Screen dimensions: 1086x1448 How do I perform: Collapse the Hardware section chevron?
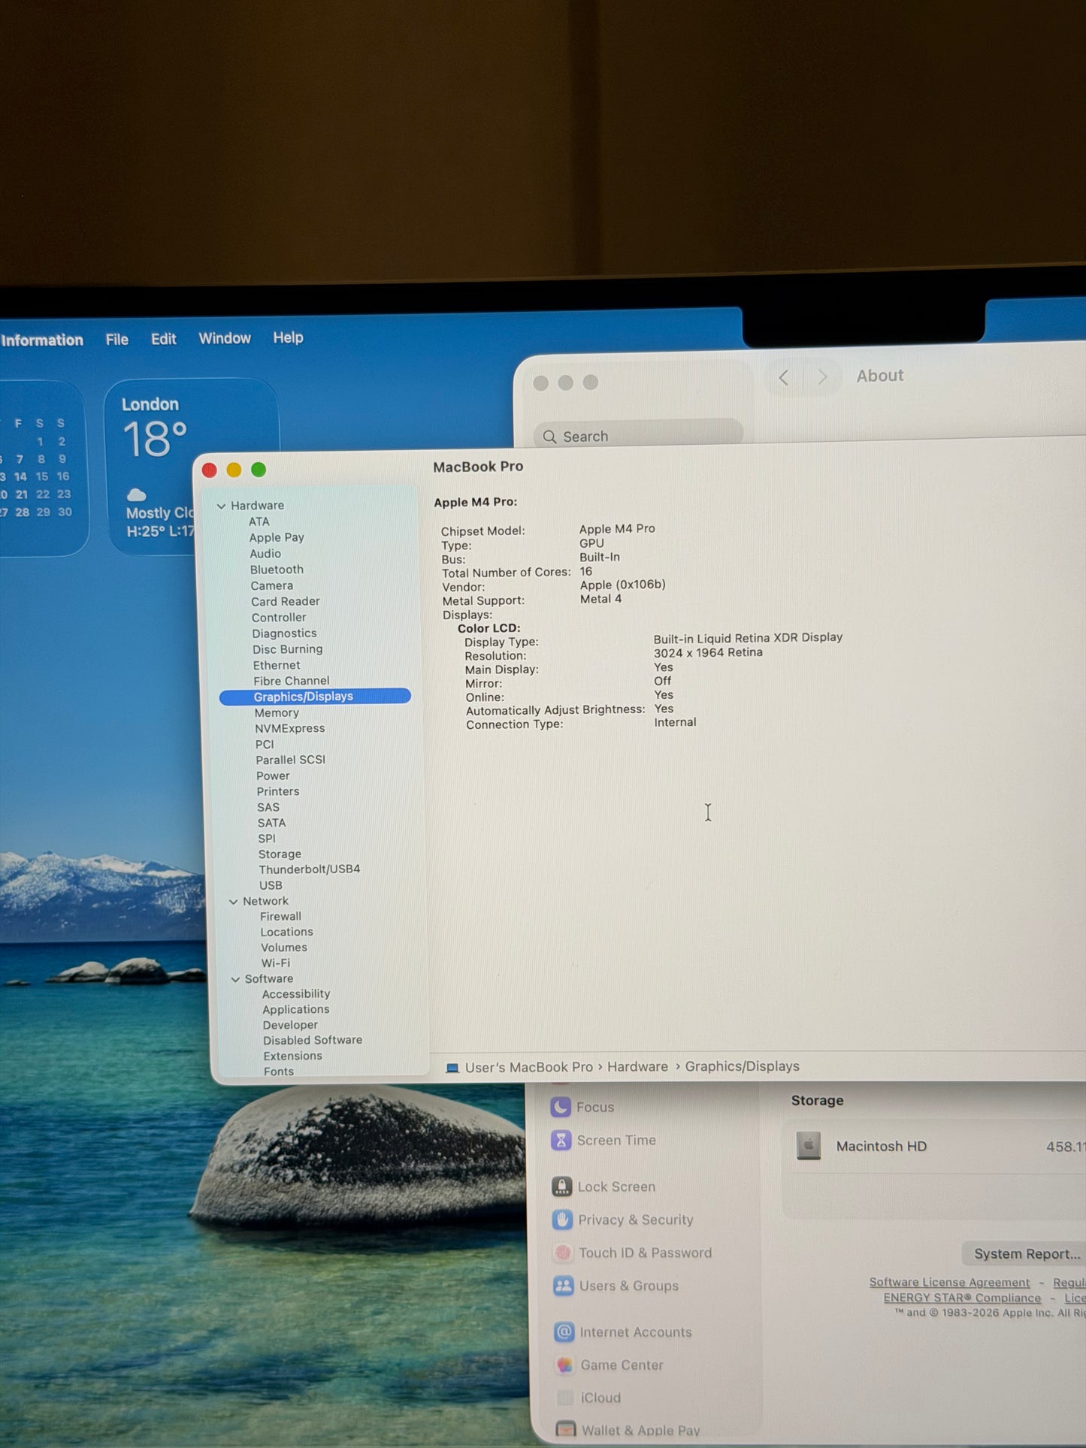pyautogui.click(x=222, y=506)
